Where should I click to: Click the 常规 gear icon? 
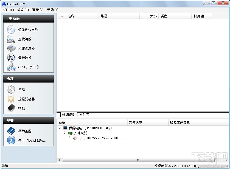click(11, 90)
